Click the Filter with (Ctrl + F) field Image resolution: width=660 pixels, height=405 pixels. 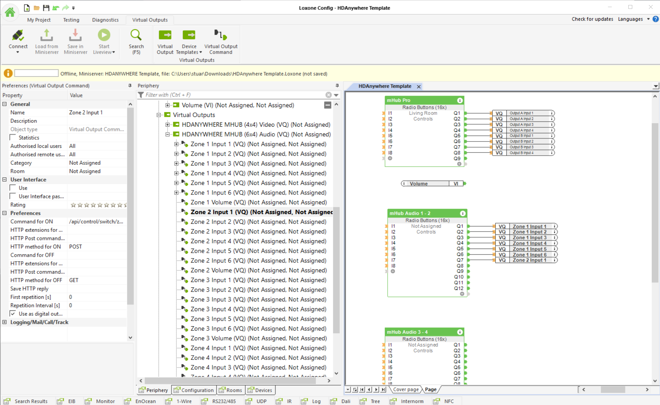pyautogui.click(x=234, y=95)
